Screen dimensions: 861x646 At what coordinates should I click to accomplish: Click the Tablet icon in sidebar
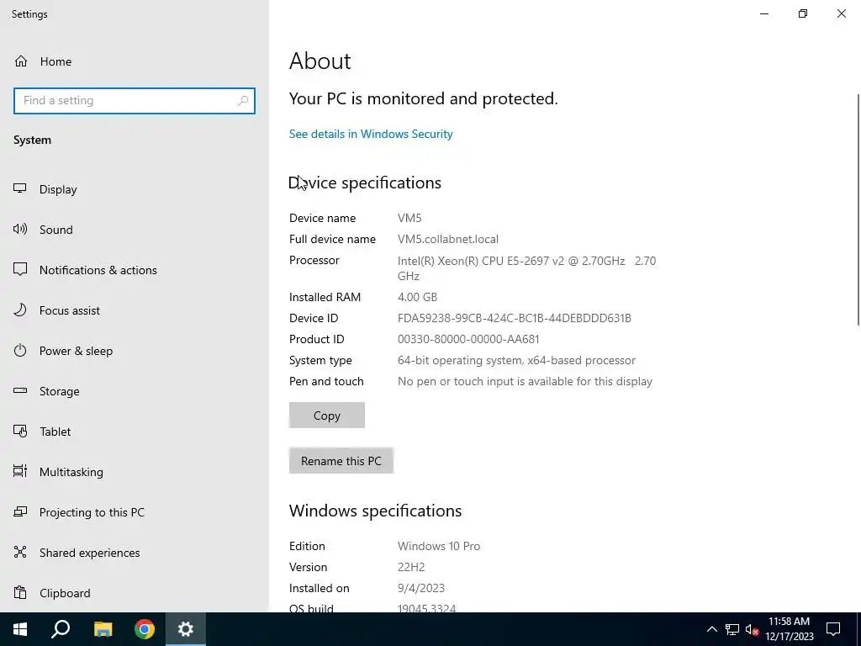20,432
